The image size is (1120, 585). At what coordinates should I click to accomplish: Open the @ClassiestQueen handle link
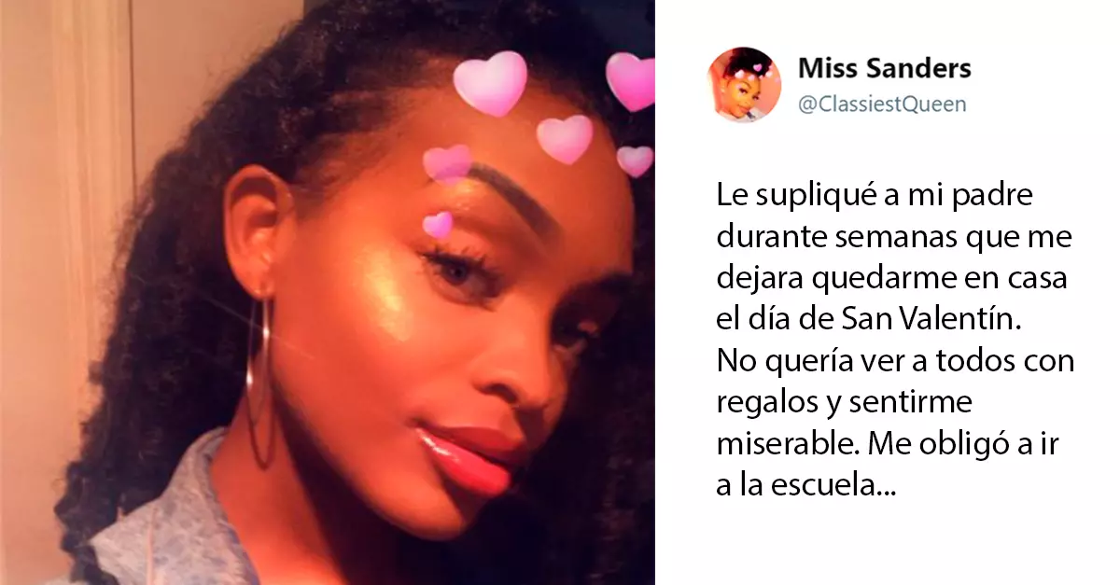click(883, 104)
